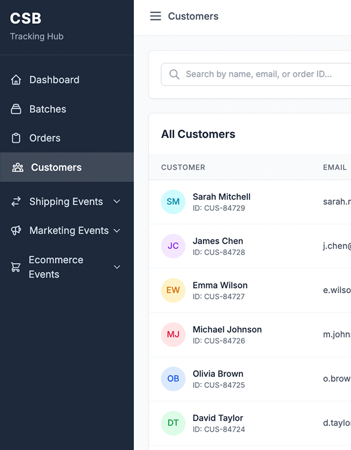Click the Batches box icon

pos(17,109)
